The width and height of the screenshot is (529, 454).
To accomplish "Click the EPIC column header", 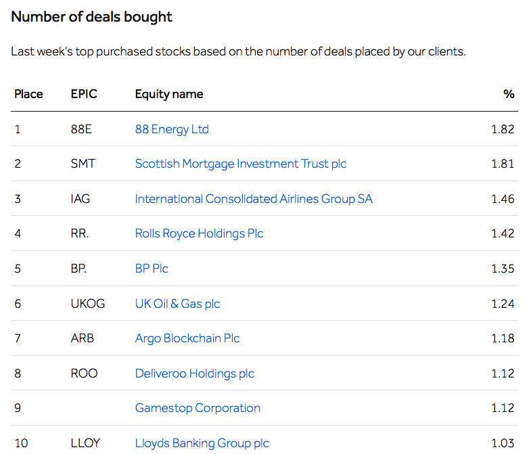I will click(84, 94).
